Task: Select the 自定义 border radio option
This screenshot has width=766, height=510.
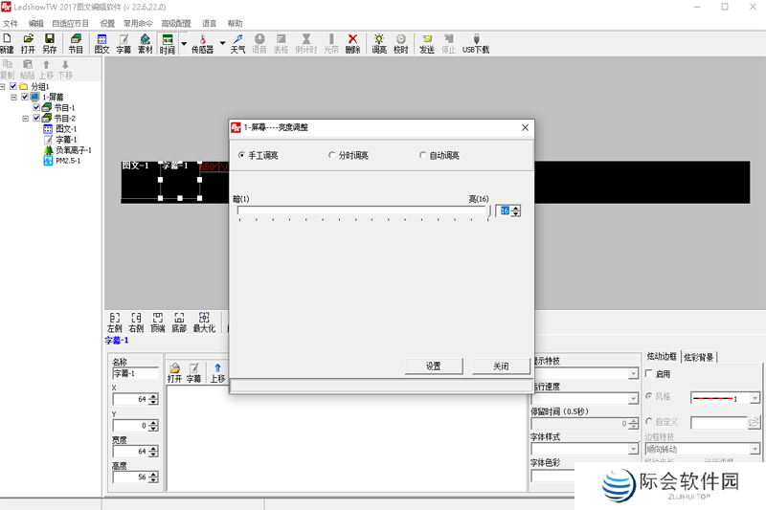Action: (649, 421)
